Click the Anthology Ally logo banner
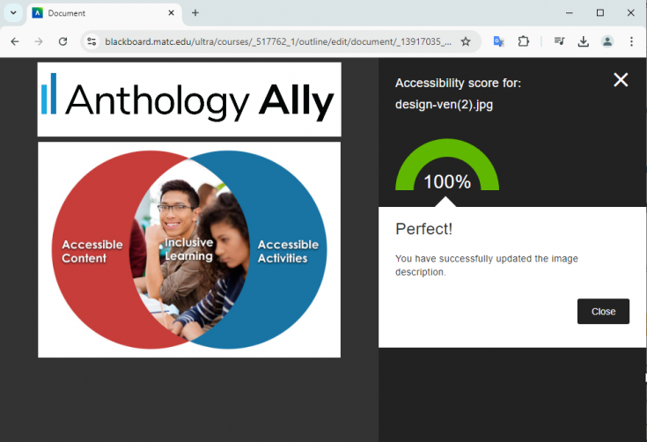 tap(189, 99)
